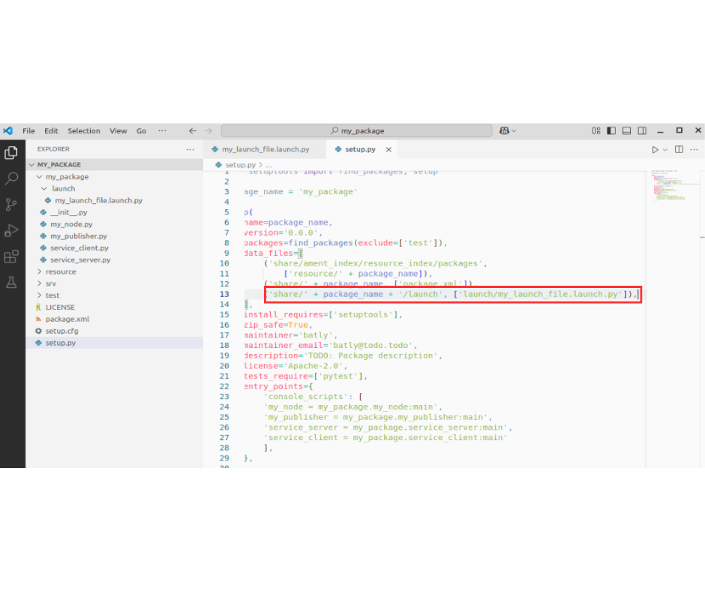Open the Selection menu

(84, 130)
